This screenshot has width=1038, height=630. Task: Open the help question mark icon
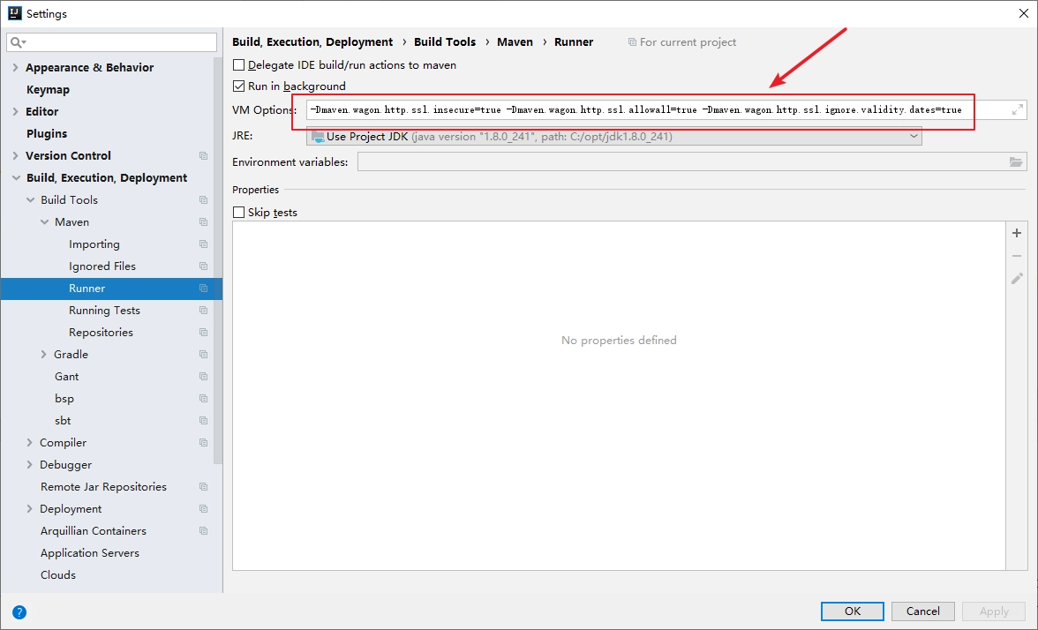tap(19, 612)
